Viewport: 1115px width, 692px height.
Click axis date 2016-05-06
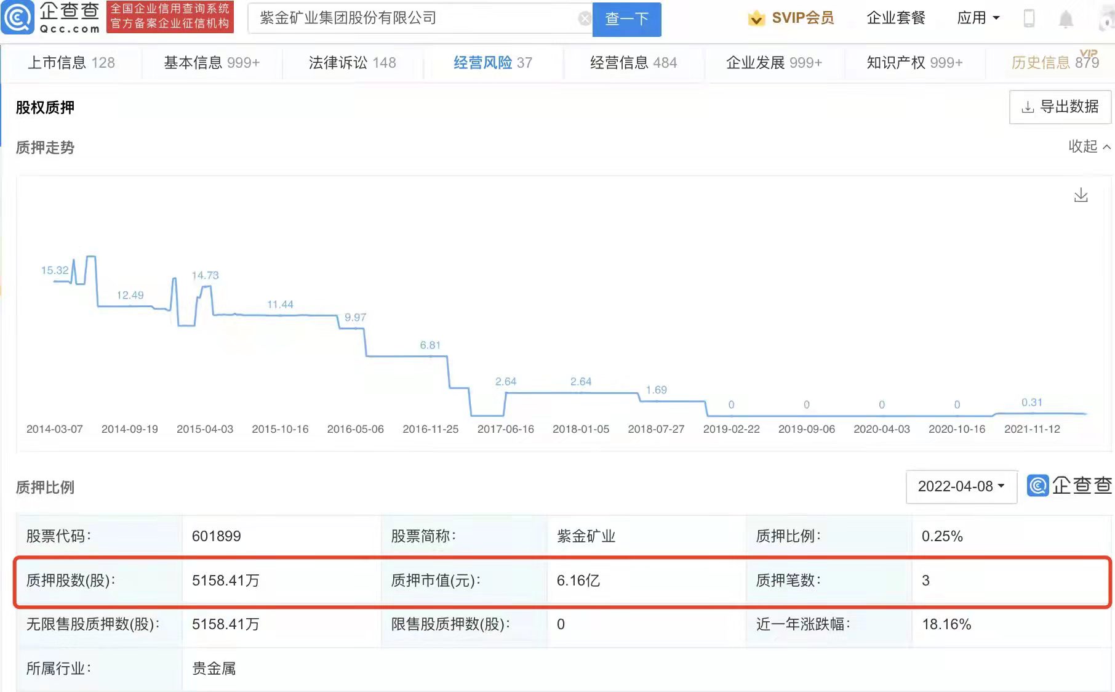tap(355, 429)
